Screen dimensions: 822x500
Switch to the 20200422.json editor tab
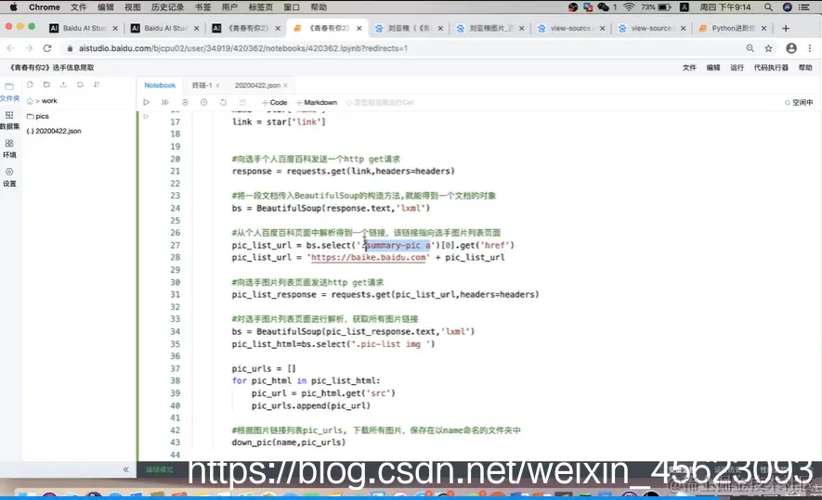257,85
